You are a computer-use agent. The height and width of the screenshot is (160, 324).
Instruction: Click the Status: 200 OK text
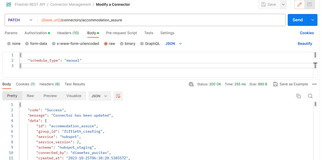click(x=209, y=84)
